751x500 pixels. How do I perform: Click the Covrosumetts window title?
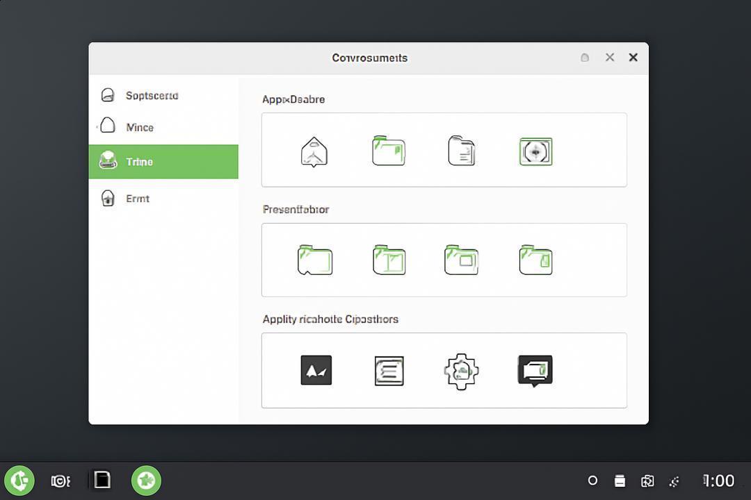370,58
